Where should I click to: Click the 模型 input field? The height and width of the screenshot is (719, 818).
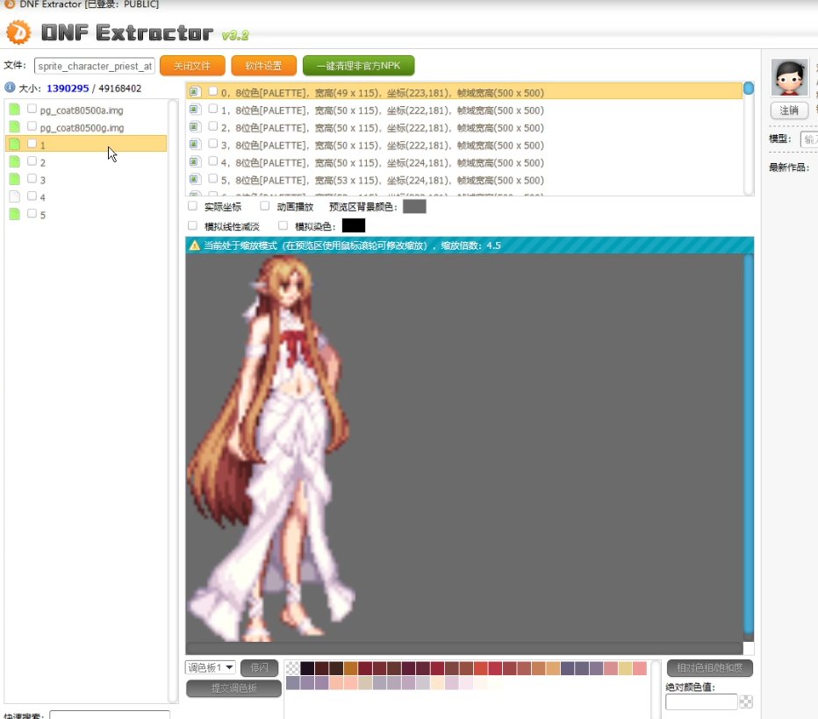point(809,139)
